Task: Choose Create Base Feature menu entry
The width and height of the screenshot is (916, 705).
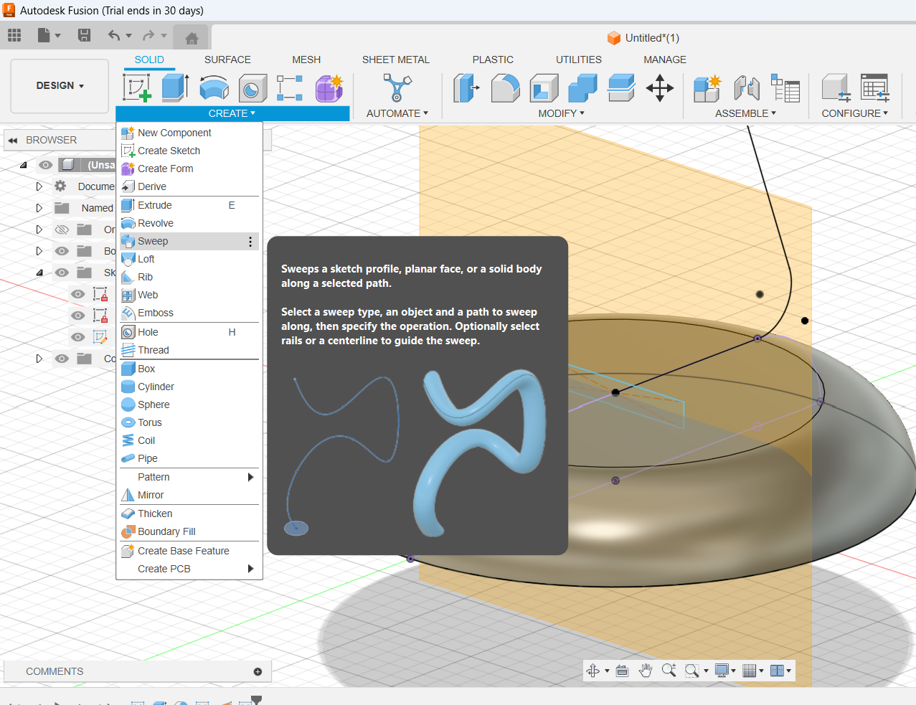Action: [189, 551]
